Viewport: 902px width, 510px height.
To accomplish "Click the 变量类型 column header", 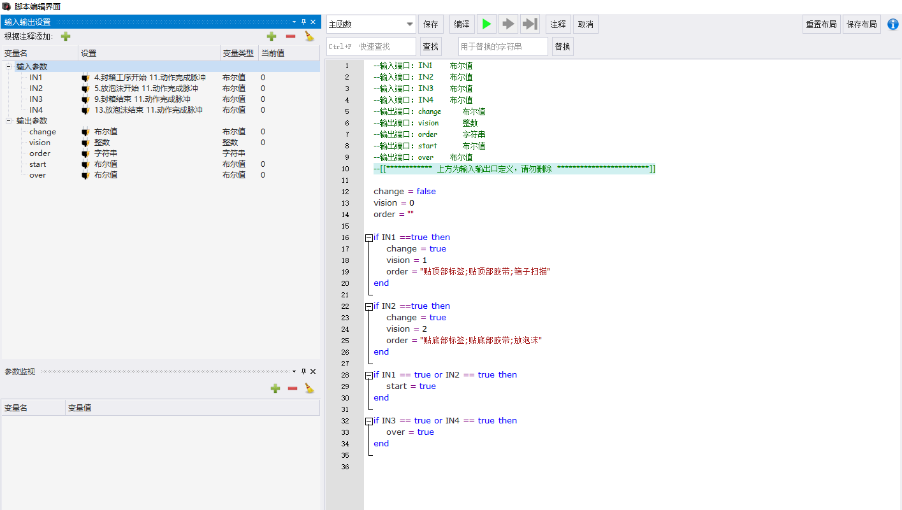I will tap(238, 53).
